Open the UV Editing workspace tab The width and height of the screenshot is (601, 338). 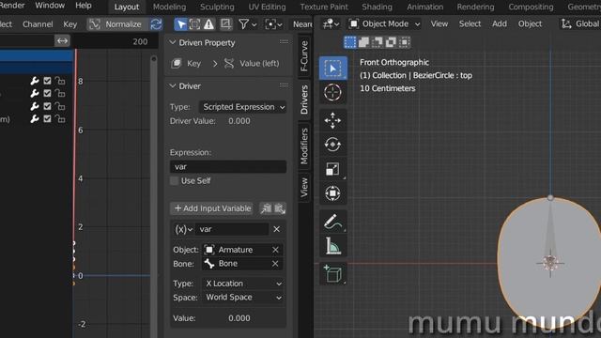(x=267, y=7)
